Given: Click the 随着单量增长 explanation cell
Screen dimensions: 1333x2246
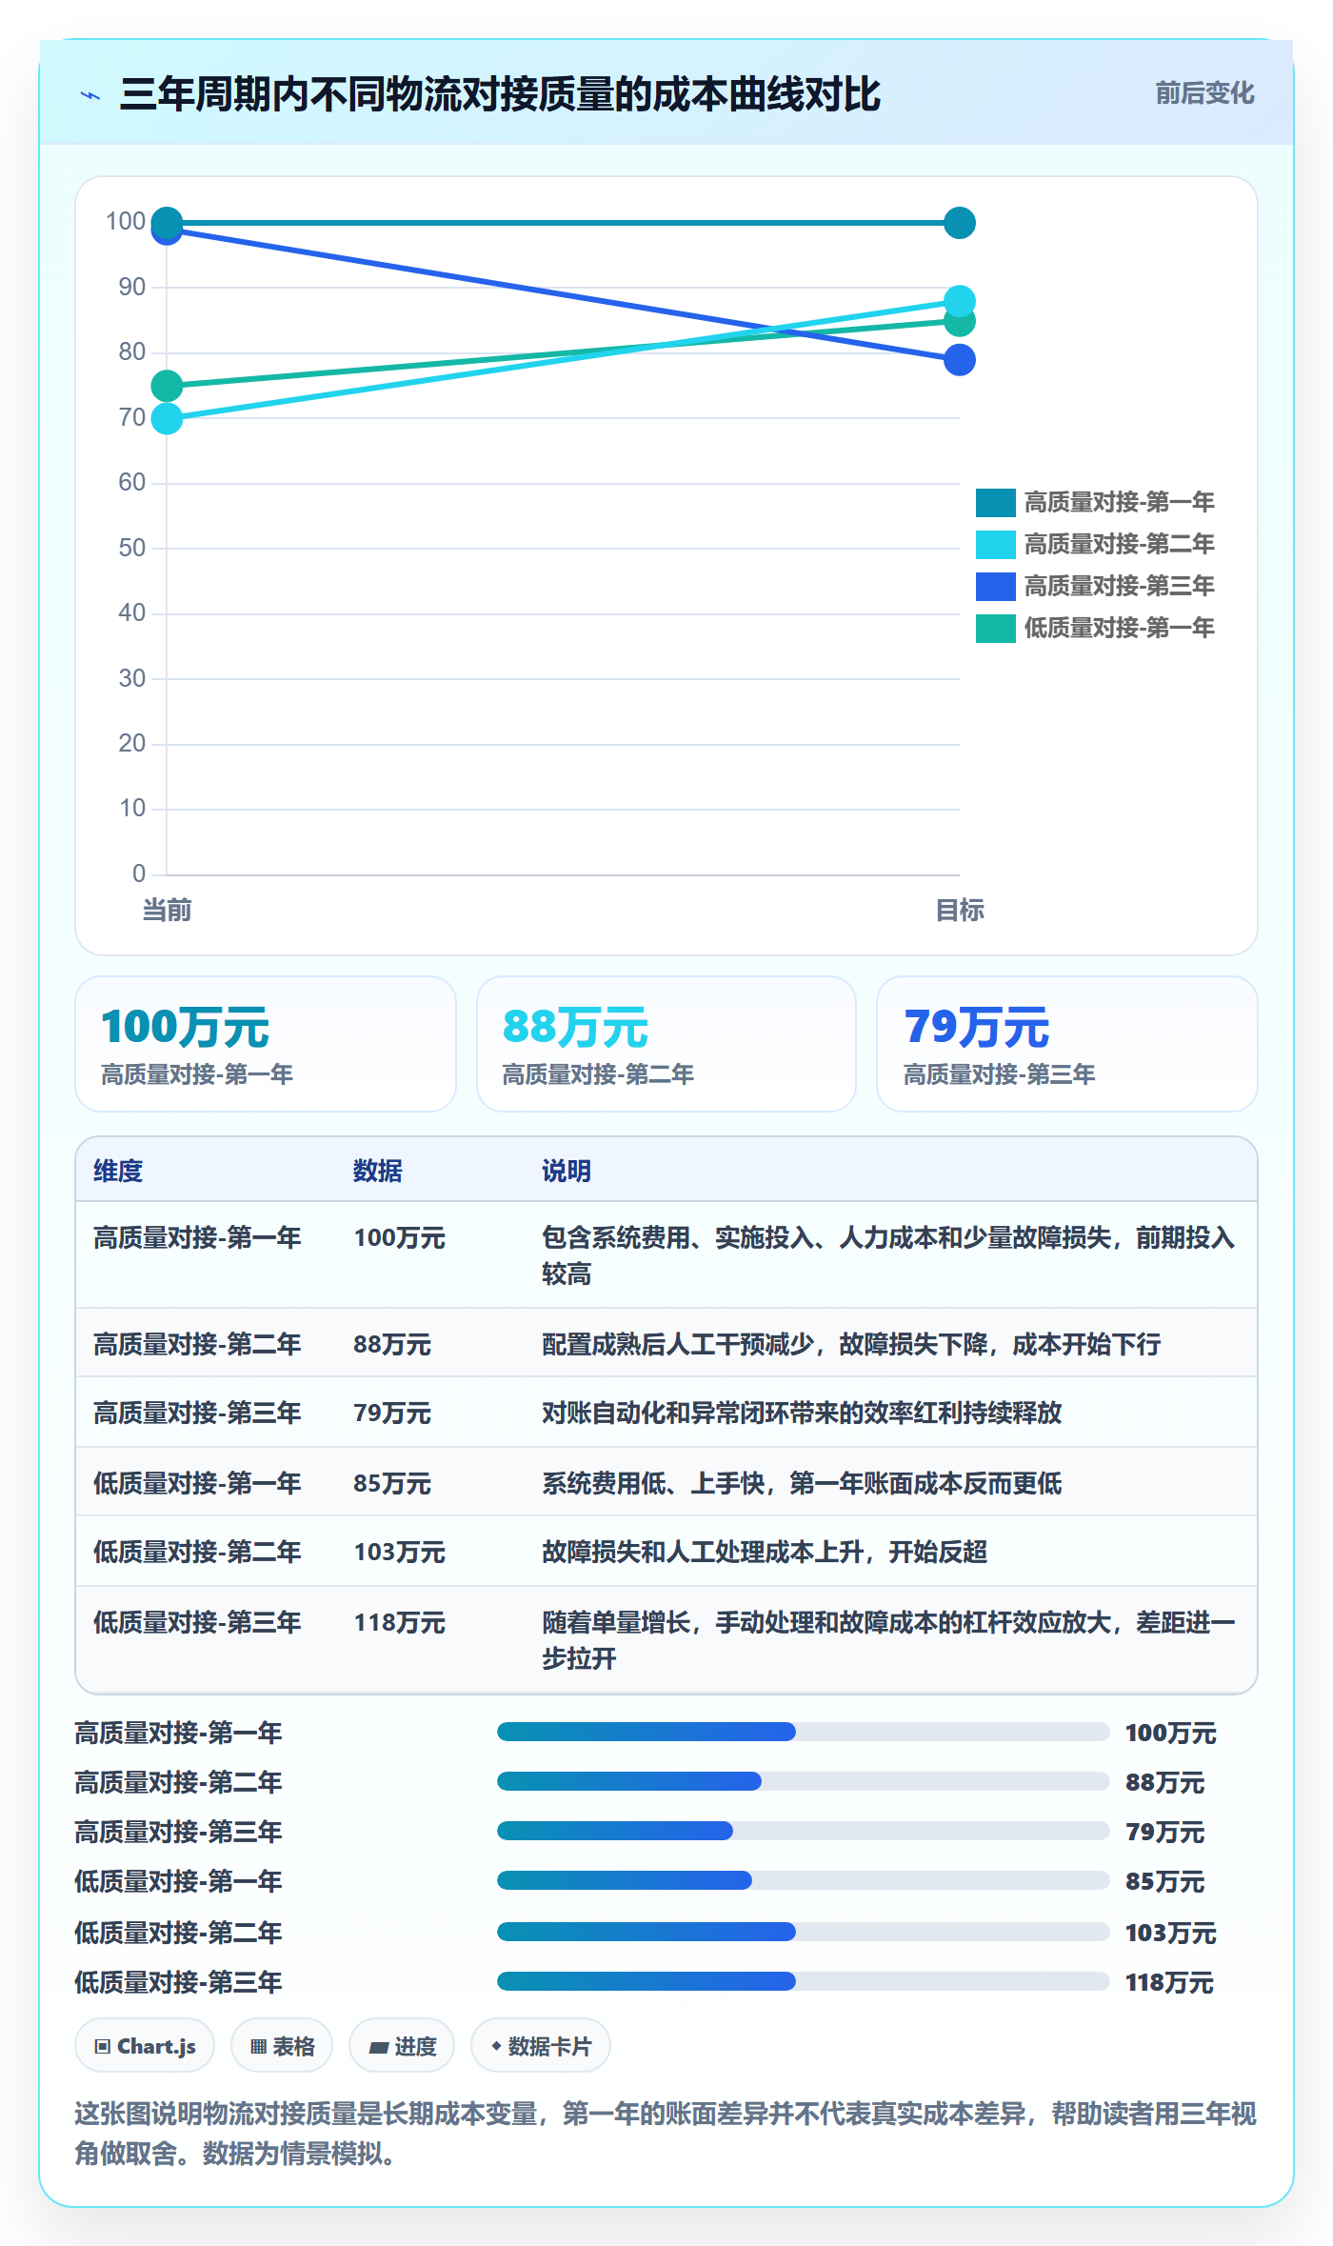Looking at the screenshot, I should pyautogui.click(x=889, y=1640).
